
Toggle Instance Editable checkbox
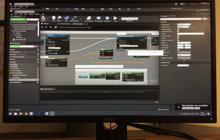pos(178,29)
